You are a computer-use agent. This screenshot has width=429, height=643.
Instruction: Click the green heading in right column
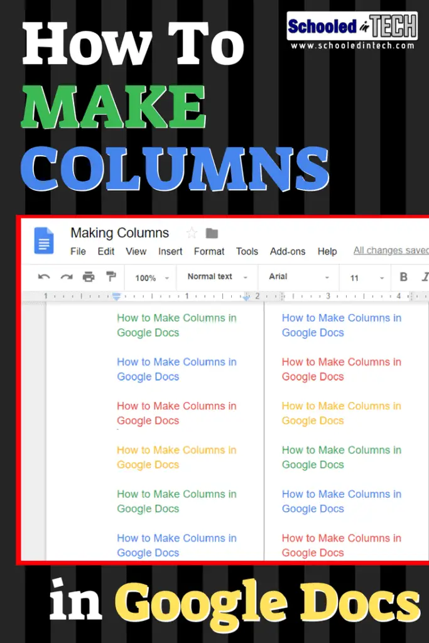tap(342, 457)
